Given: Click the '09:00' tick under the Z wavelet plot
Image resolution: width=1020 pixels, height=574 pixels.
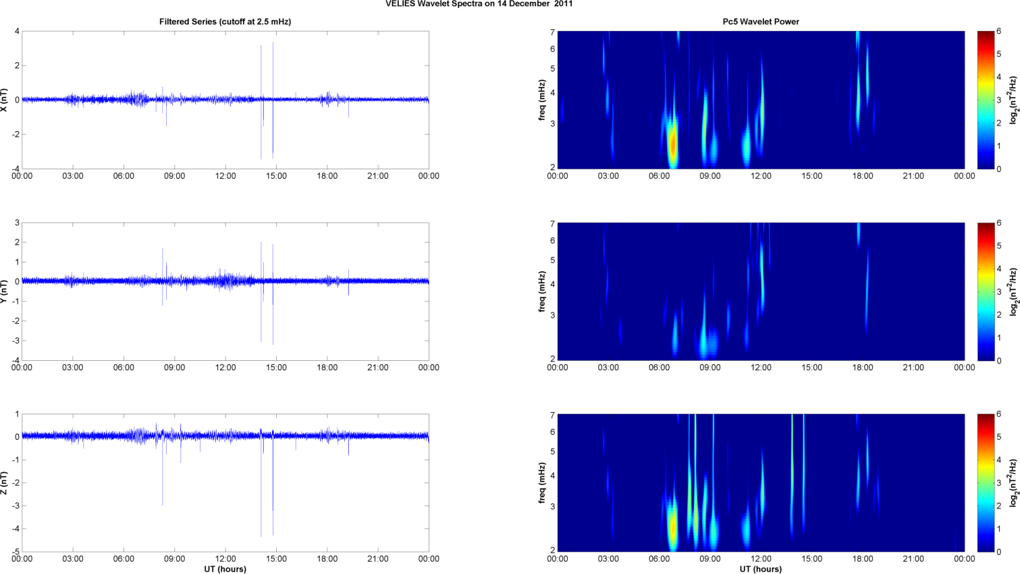Looking at the screenshot, I should tap(710, 558).
